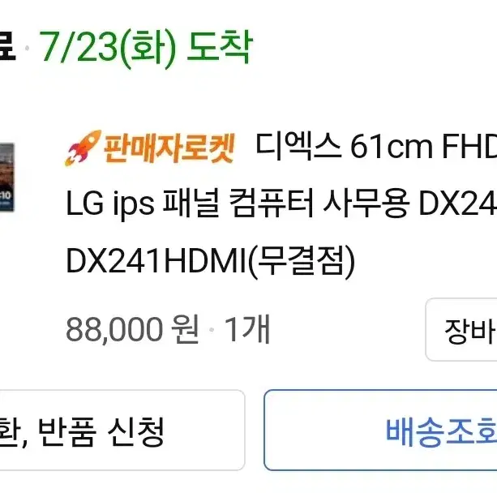Tap the DX24 model text on second line
The width and height of the screenshot is (497, 497).
[458, 204]
